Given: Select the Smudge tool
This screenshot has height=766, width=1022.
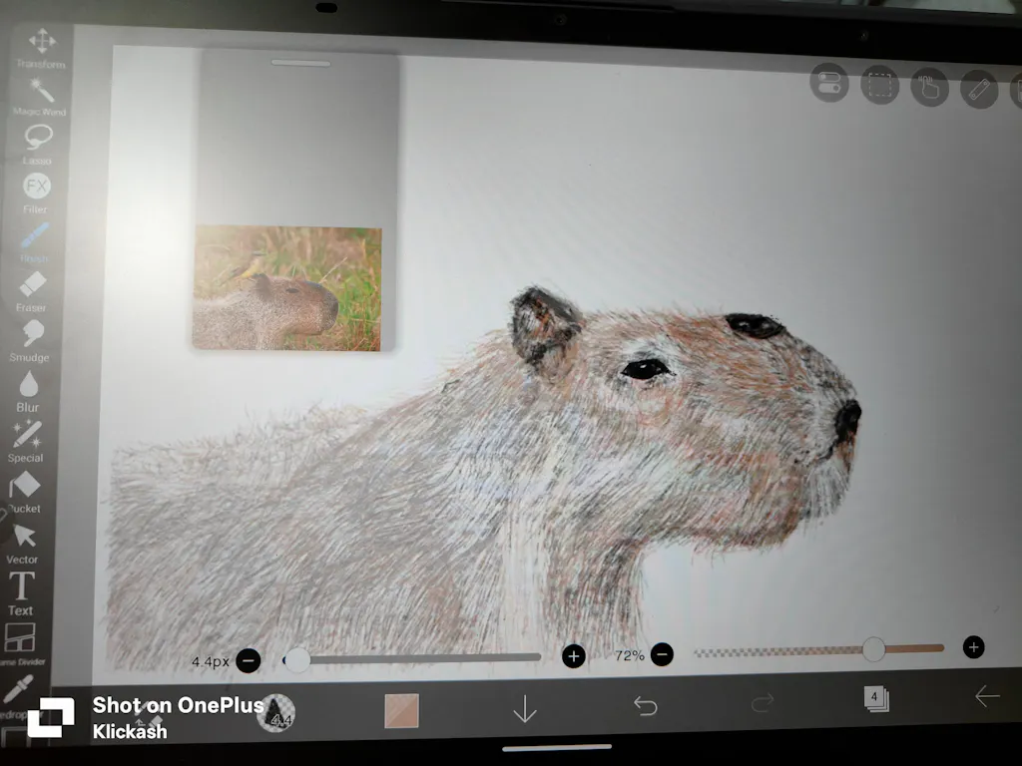Looking at the screenshot, I should [31, 335].
